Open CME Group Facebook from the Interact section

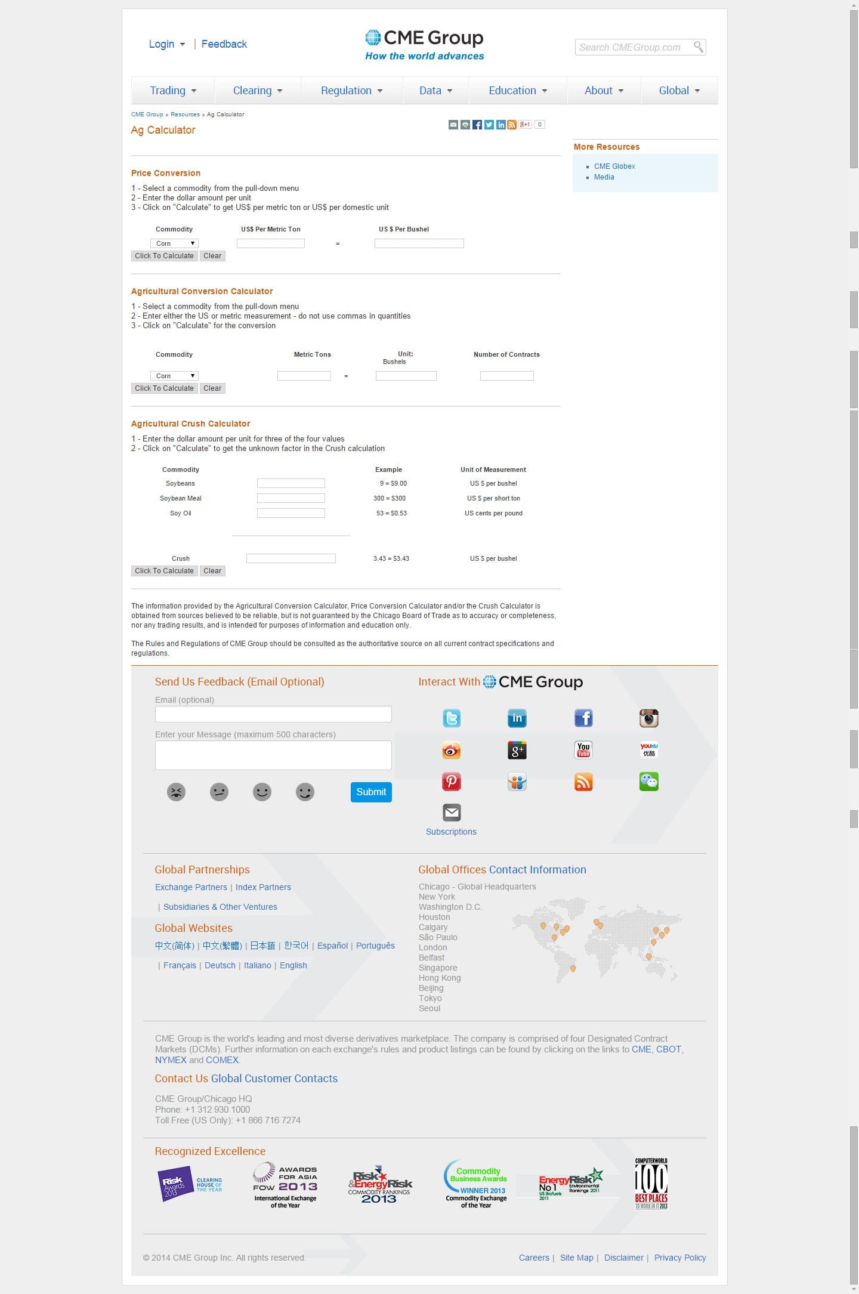click(583, 718)
